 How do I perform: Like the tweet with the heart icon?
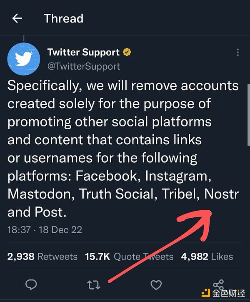click(156, 285)
